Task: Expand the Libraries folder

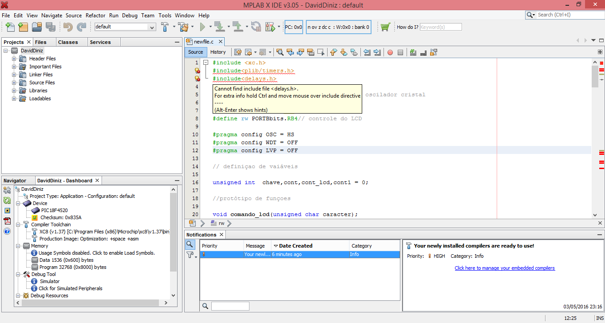Action: click(14, 91)
